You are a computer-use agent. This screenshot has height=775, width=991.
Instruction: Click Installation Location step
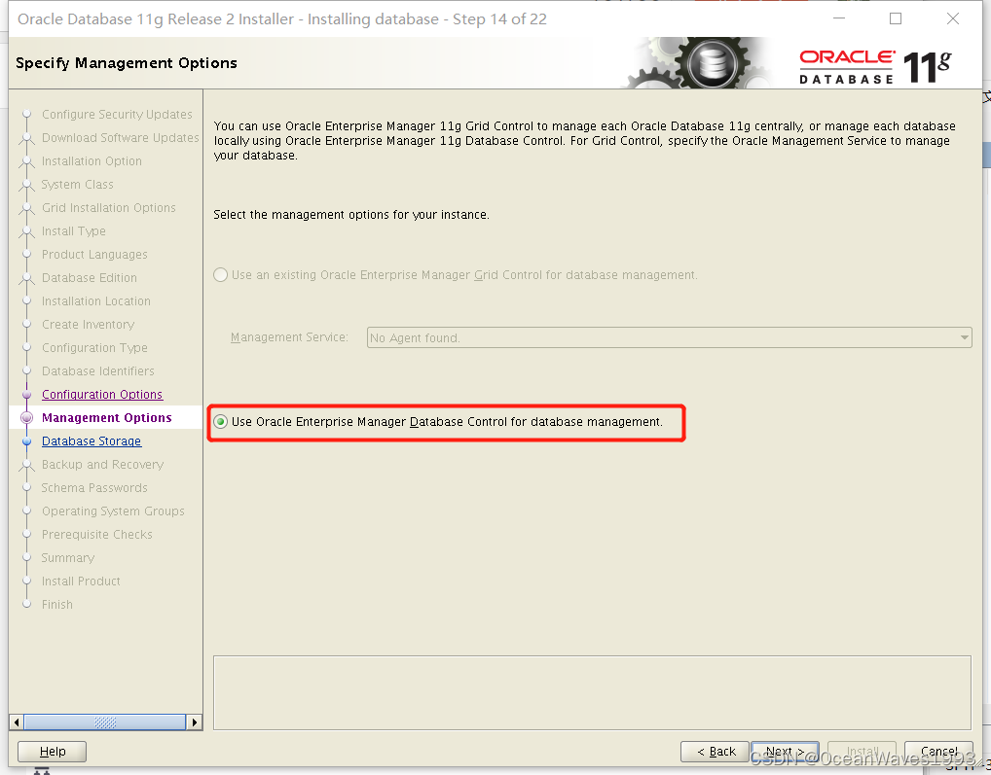(x=96, y=301)
